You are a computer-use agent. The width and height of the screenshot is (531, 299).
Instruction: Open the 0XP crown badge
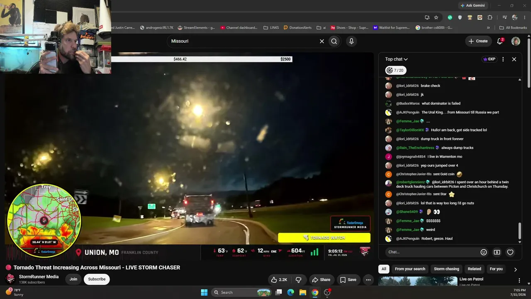pos(490,59)
